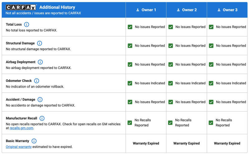Click the CARFAX logo

pos(21,7)
